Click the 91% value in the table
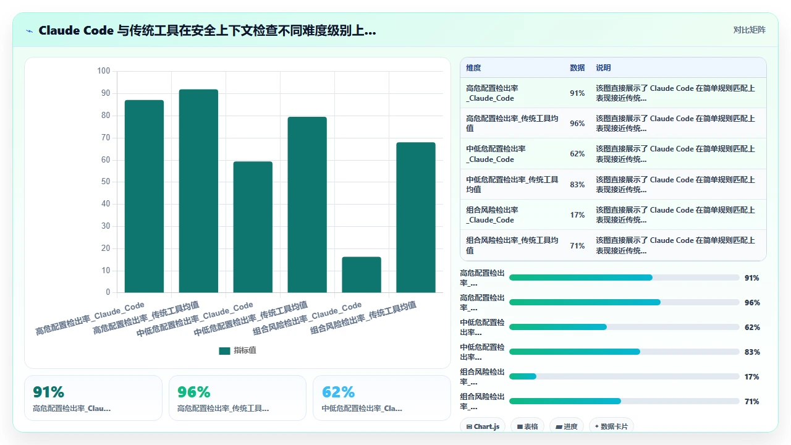Viewport: 791px width, 445px height. pos(577,93)
